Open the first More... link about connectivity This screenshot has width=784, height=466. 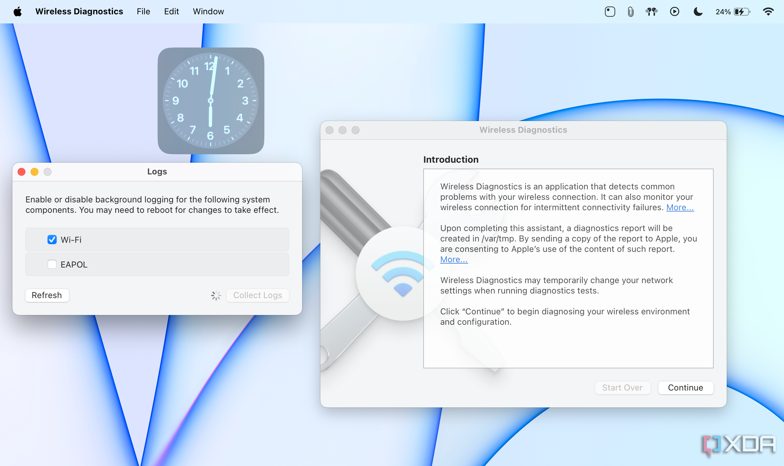point(680,207)
